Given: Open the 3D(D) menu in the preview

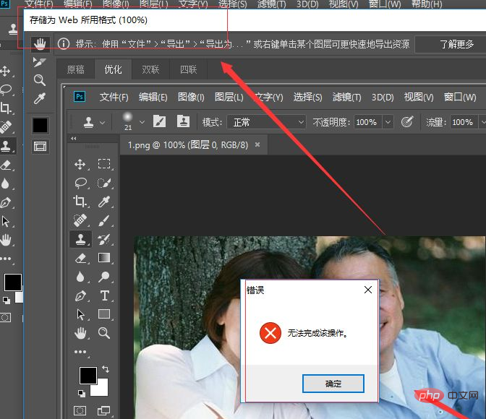Looking at the screenshot, I should (x=383, y=98).
